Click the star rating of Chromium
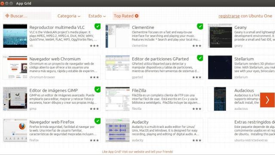The image size is (275, 155). click(95, 77)
